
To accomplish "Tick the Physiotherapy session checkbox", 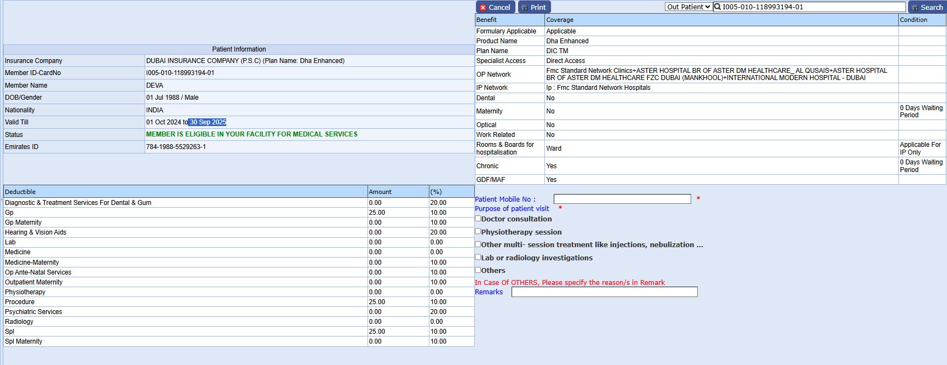I will point(478,231).
